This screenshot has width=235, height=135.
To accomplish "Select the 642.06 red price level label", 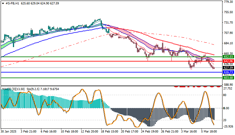I will pos(228,61).
